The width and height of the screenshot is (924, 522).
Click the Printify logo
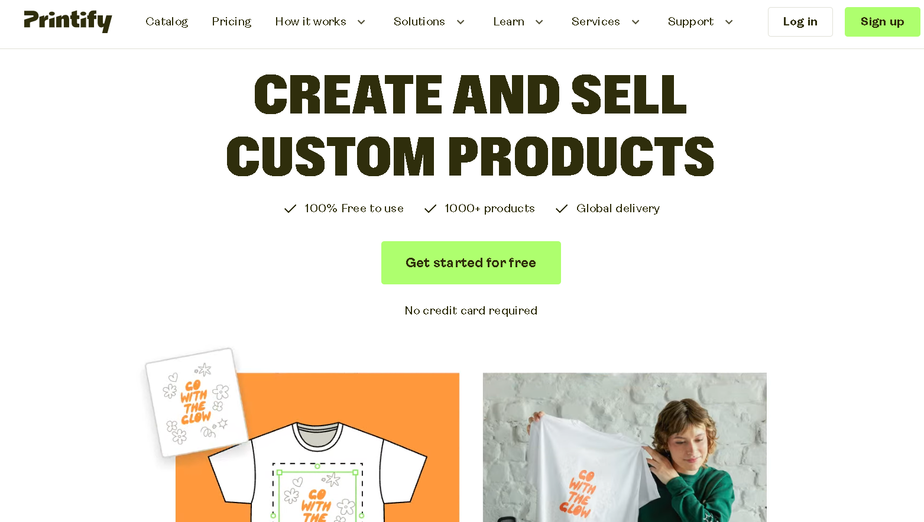tap(68, 21)
